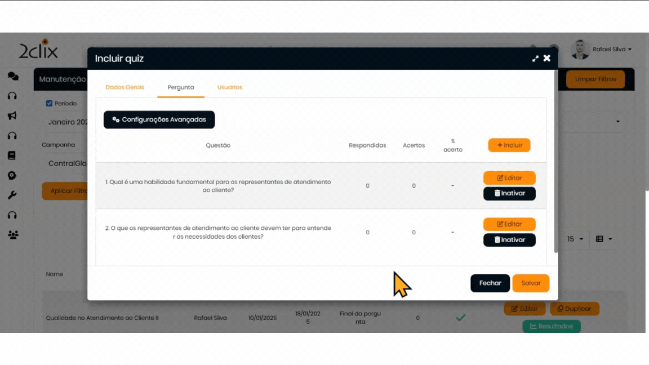Open the book icon in sidebar
Image resolution: width=649 pixels, height=365 pixels.
(x=12, y=155)
